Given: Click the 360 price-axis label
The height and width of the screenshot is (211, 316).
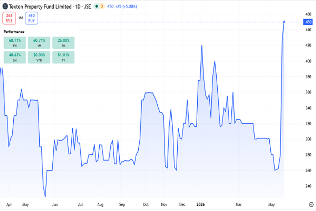Looking at the screenshot, I should [308, 92].
